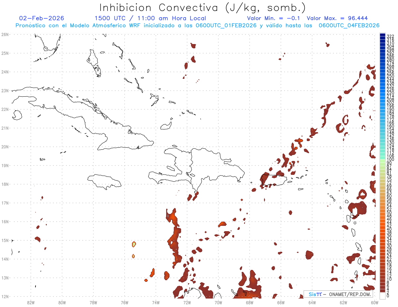Click the colorbar label "322"
The height and width of the screenshot is (307, 398).
(x=390, y=36)
